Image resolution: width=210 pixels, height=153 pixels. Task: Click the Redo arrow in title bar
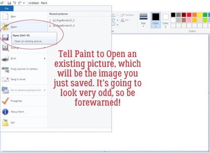tap(20, 3)
